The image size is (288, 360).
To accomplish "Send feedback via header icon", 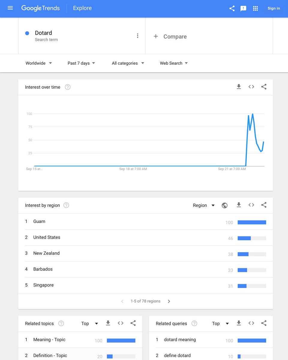I will 243,8.
